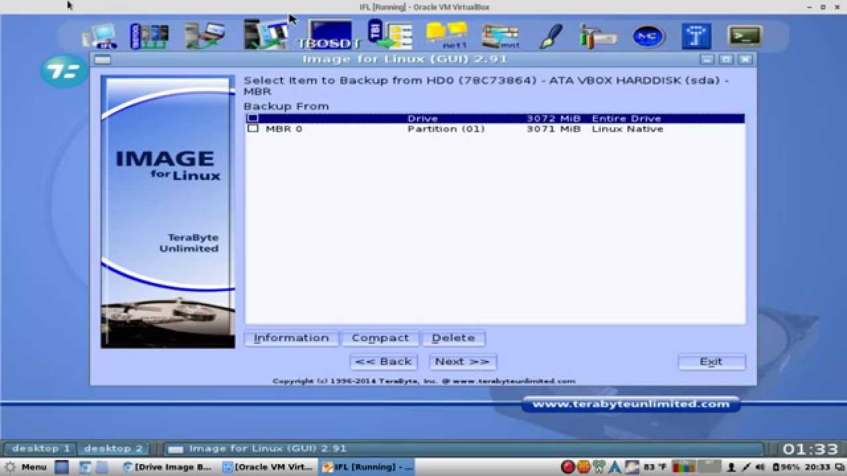Click the battery 96% indicator

click(x=786, y=467)
